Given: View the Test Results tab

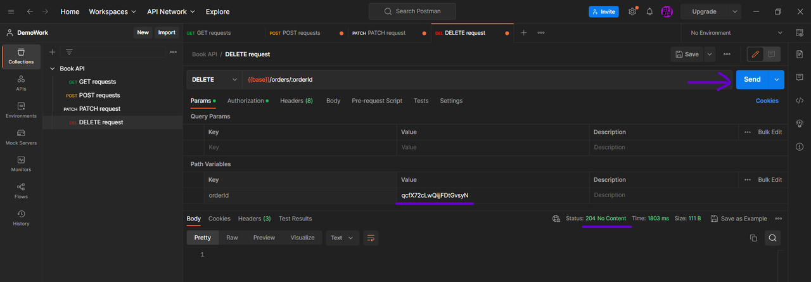Looking at the screenshot, I should click(295, 219).
